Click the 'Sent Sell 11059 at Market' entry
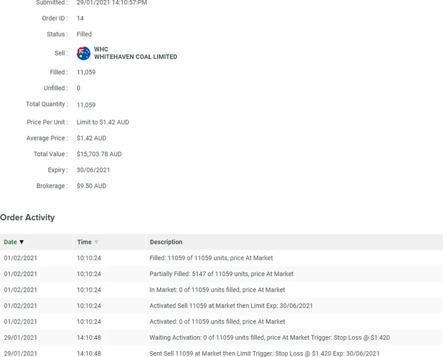Screen dimensions: 443x357 click(265, 354)
